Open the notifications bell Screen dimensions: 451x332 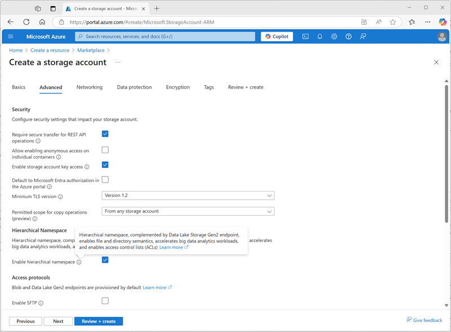(x=320, y=37)
